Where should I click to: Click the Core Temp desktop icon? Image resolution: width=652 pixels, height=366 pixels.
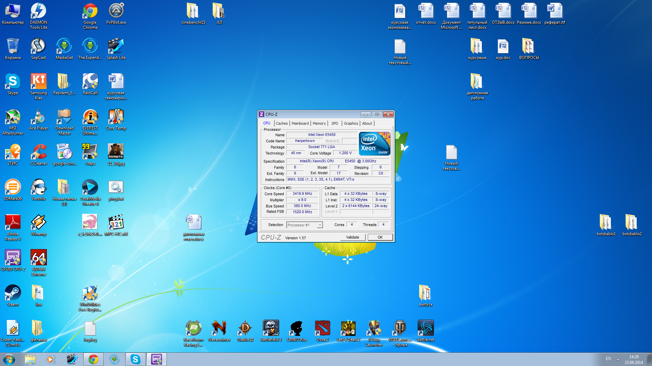point(116,118)
